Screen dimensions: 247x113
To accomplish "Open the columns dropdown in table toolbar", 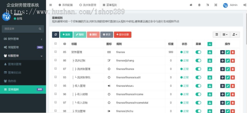I will pyautogui.click(x=225, y=34).
